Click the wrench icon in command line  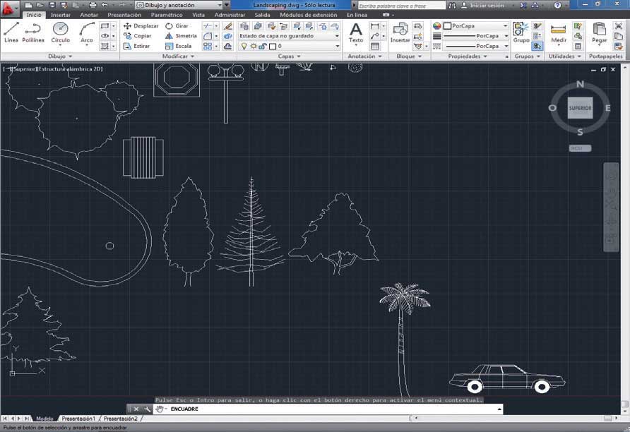coord(148,409)
